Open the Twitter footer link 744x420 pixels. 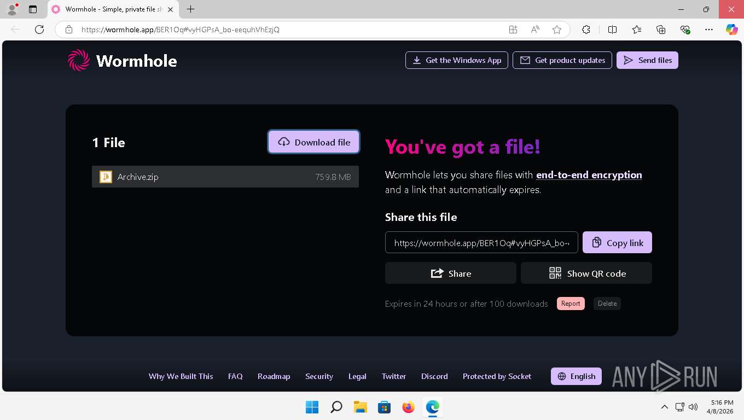coord(394,376)
